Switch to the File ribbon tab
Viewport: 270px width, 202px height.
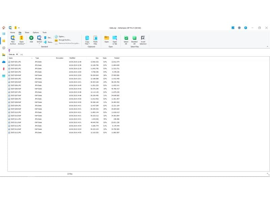coord(20,32)
